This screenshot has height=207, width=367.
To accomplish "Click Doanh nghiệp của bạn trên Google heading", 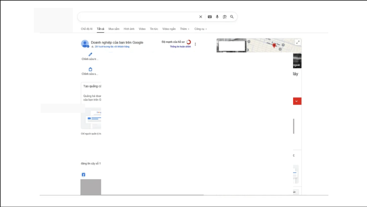I will click(117, 42).
